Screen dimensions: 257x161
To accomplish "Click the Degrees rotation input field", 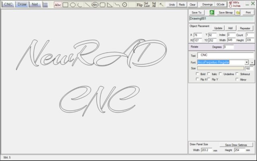I will click(x=228, y=47).
